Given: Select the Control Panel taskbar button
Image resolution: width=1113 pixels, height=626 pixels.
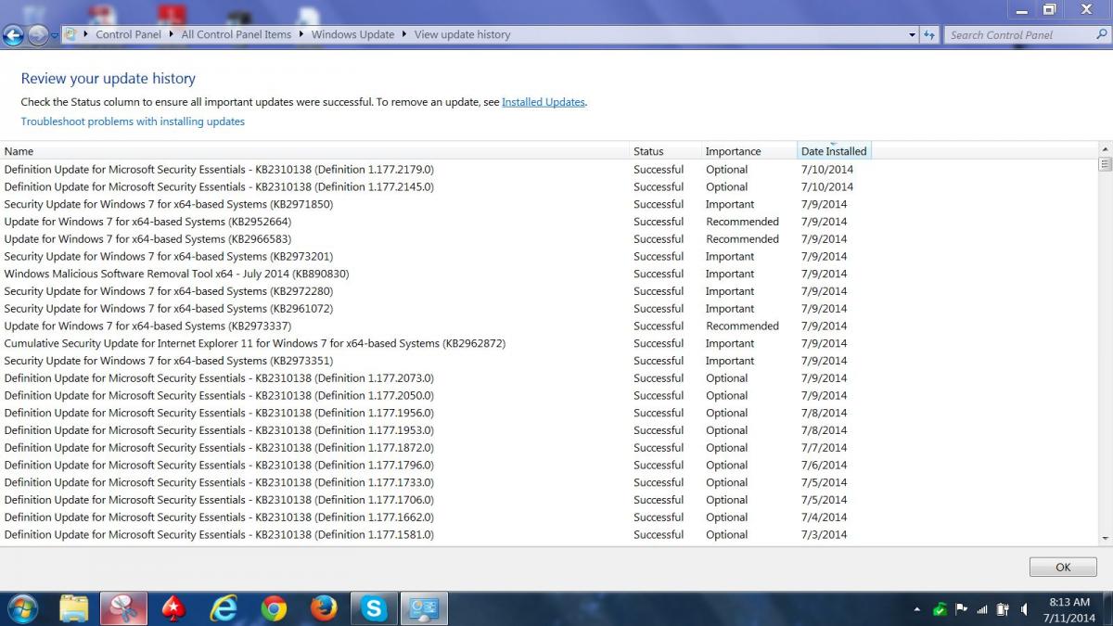Looking at the screenshot, I should coord(424,608).
